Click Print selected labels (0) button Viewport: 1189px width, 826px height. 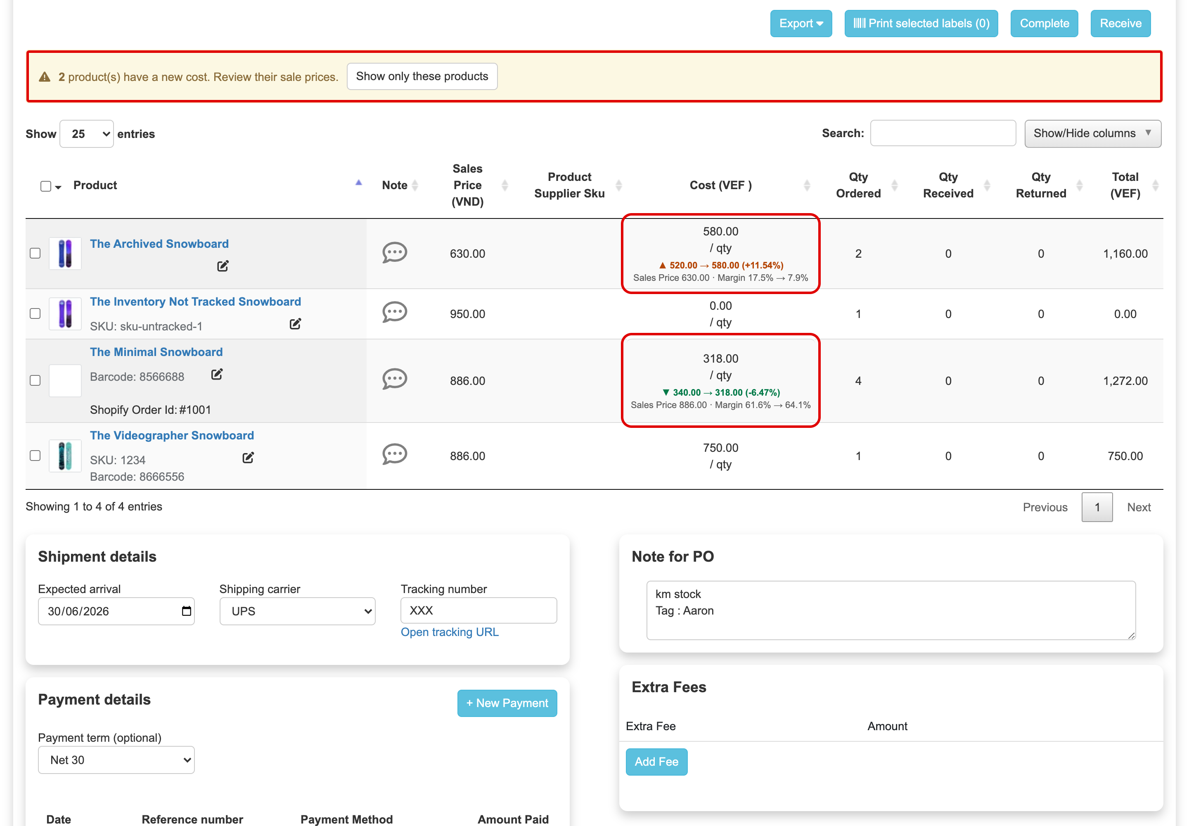921,23
